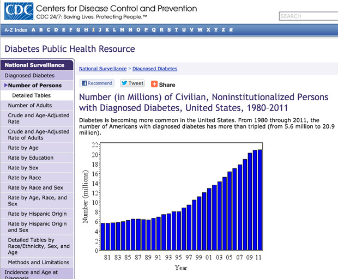Open Rate by Education sidebar item
Screen dimensions: 338x279
coord(31,158)
